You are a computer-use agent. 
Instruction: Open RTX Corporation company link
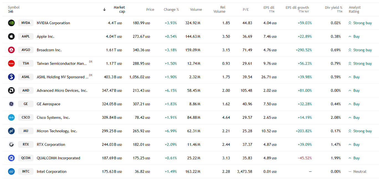coord(51,144)
